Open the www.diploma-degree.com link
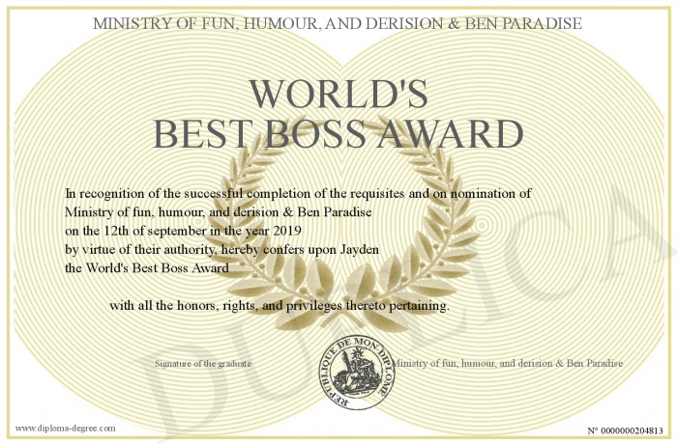 tap(65, 428)
